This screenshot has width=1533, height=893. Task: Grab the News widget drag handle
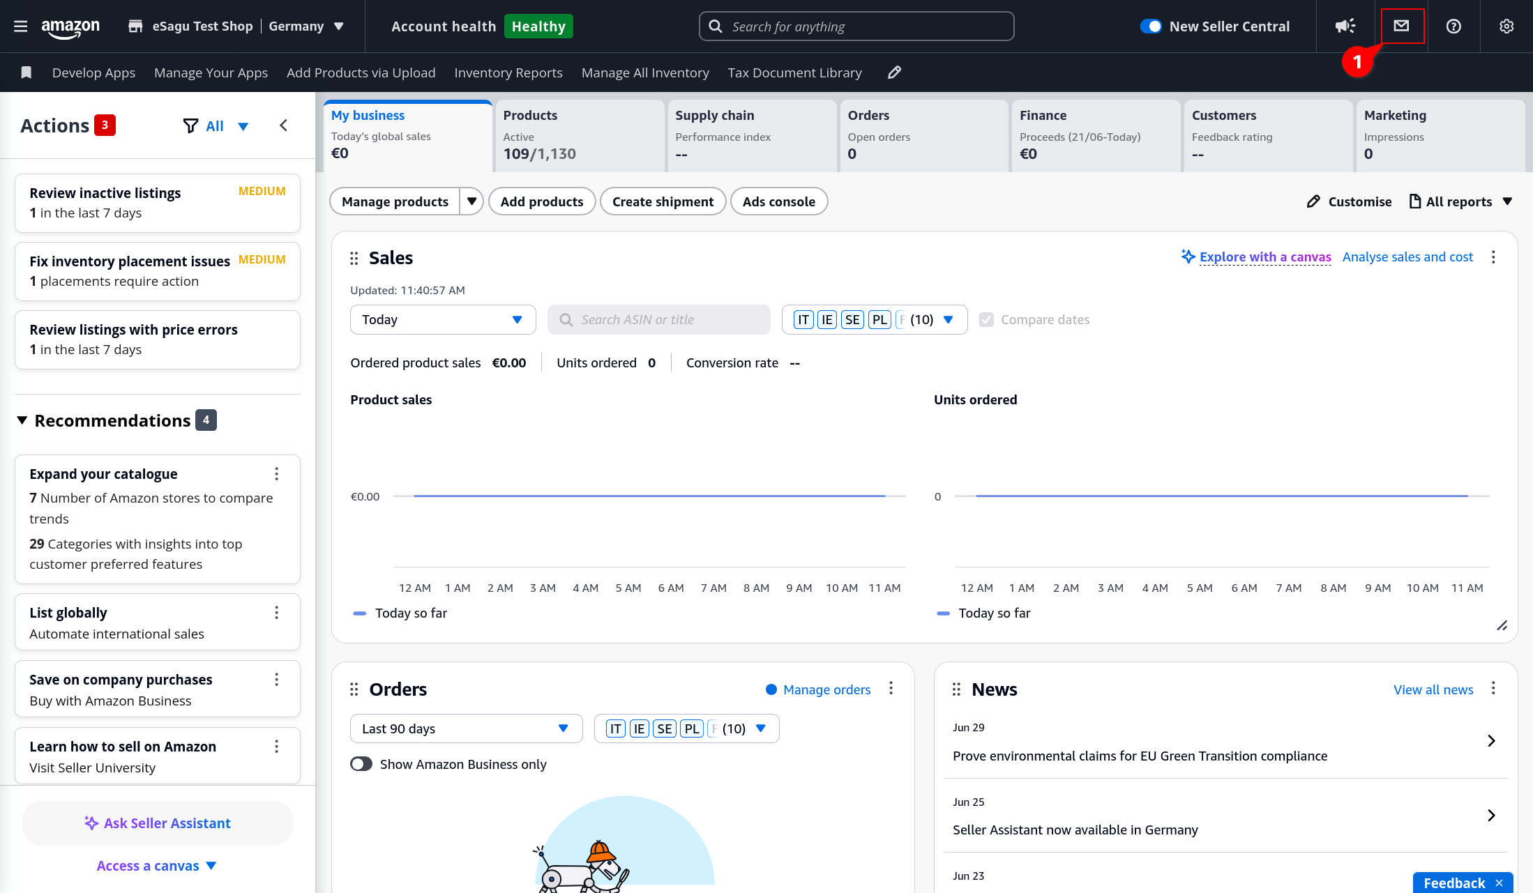(956, 689)
